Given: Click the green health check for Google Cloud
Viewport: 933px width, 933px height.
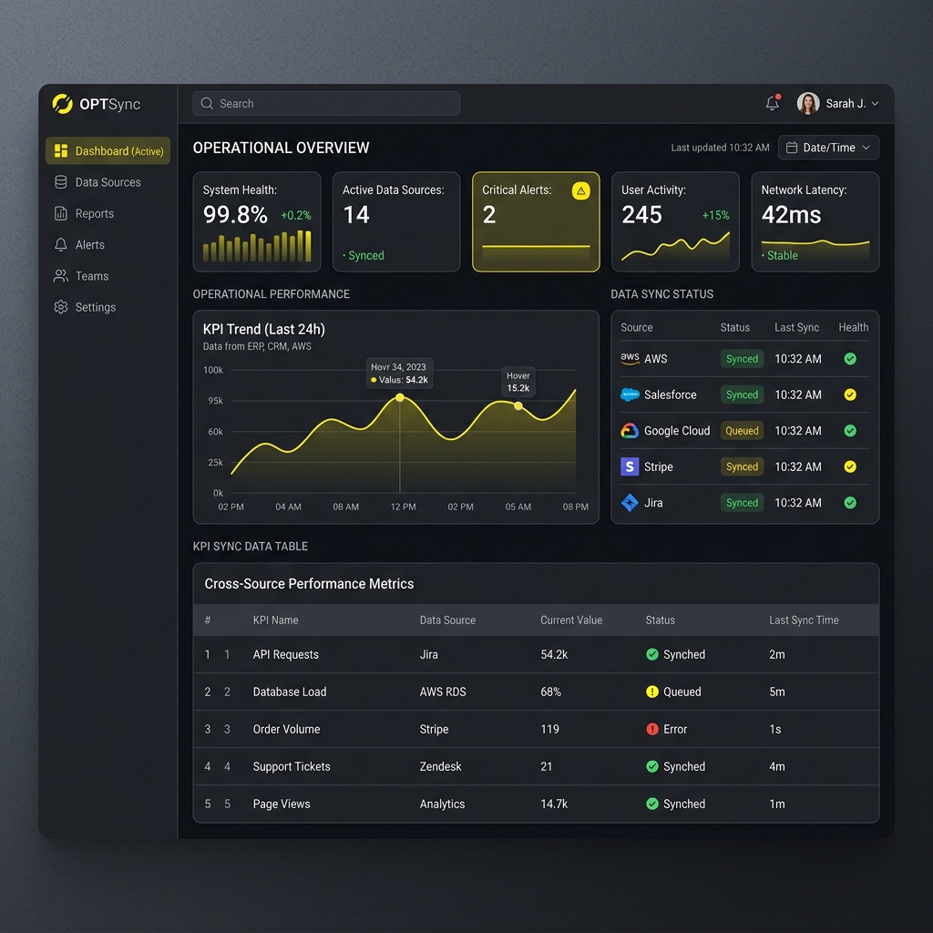Looking at the screenshot, I should point(850,431).
